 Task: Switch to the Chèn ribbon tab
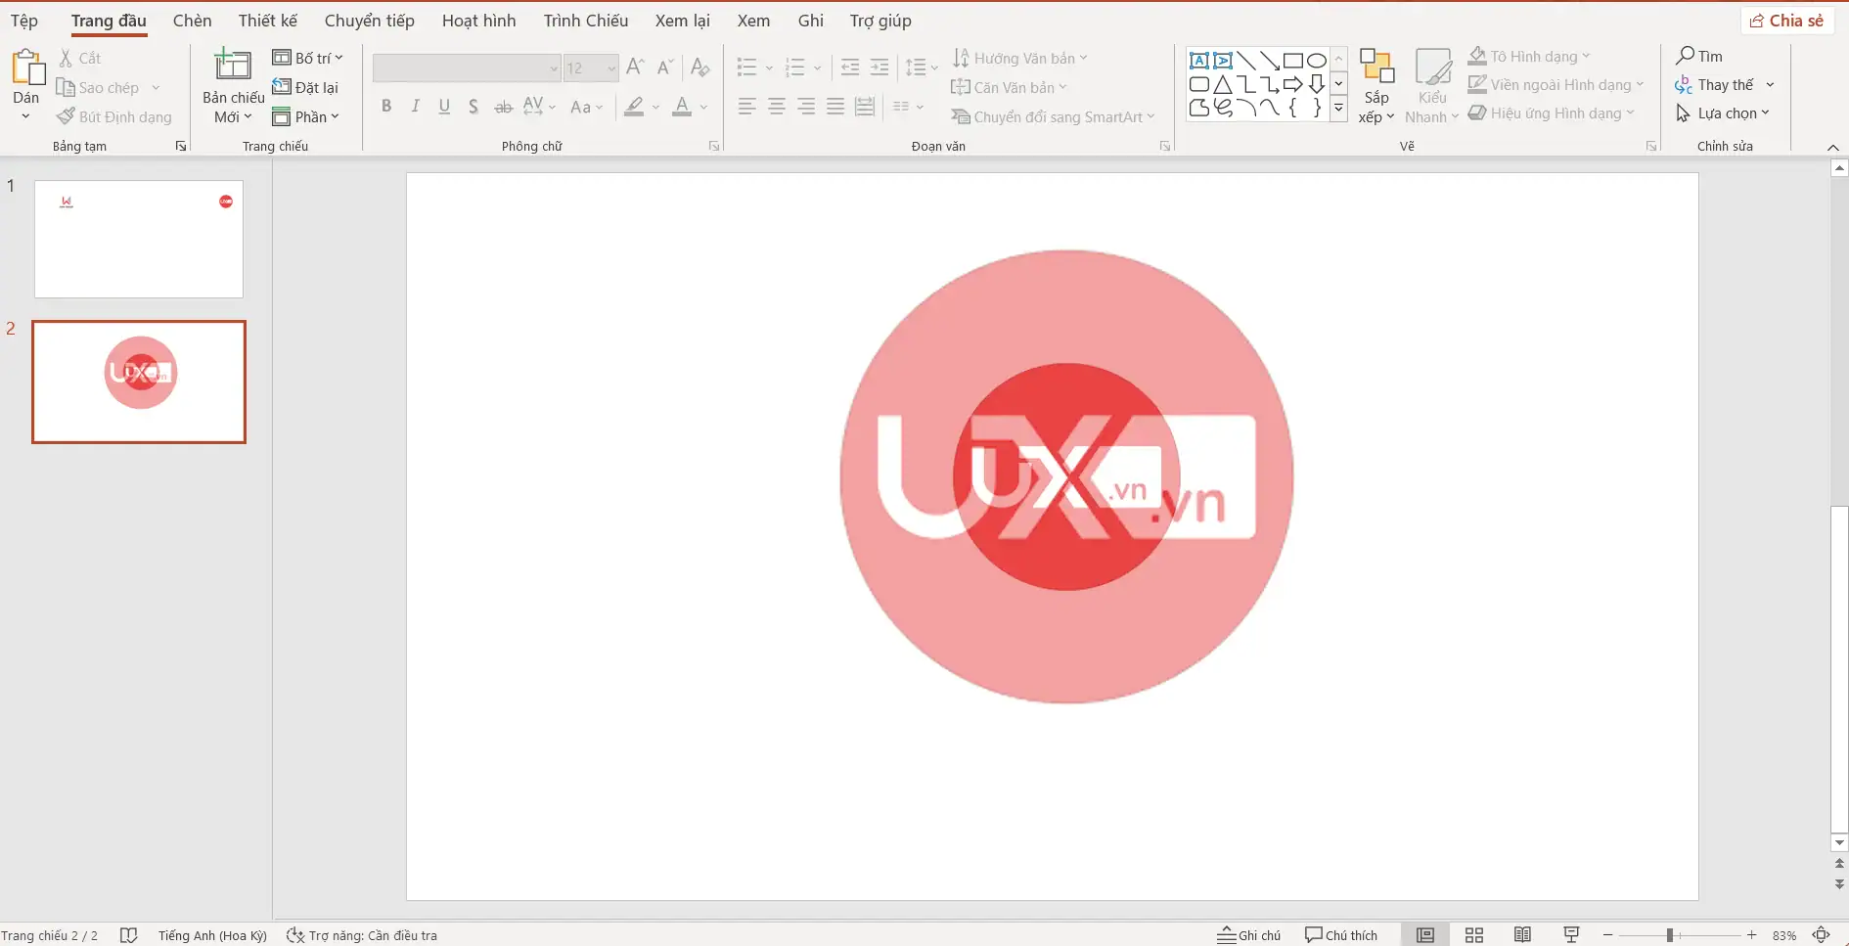point(192,20)
